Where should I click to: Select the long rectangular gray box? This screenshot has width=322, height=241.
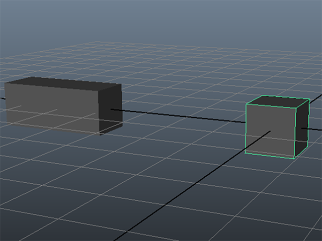(x=63, y=106)
